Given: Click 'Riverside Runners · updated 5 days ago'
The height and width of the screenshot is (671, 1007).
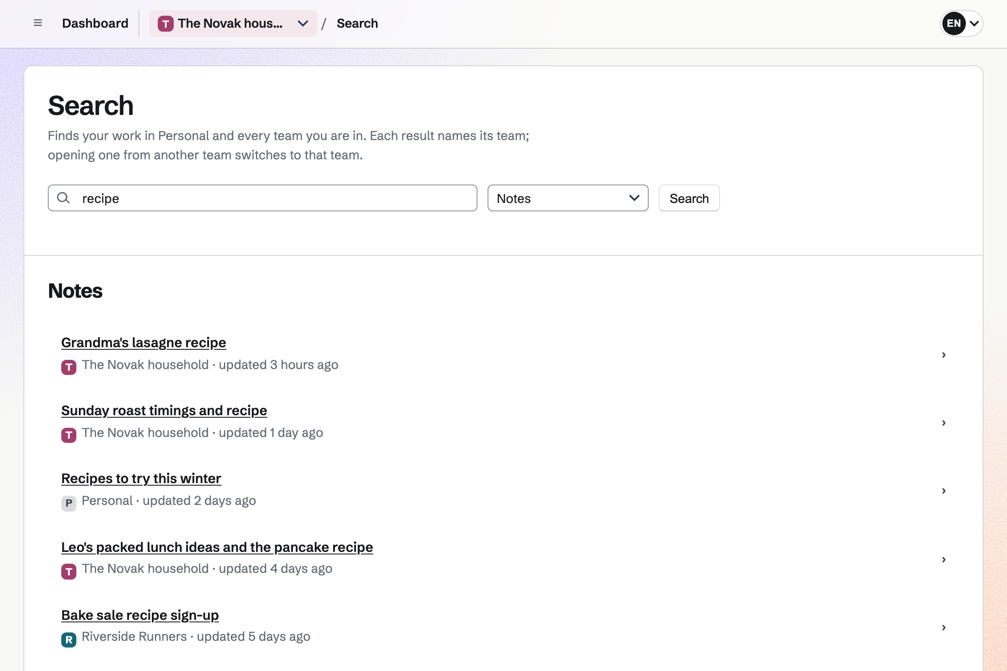Looking at the screenshot, I should pyautogui.click(x=196, y=637).
